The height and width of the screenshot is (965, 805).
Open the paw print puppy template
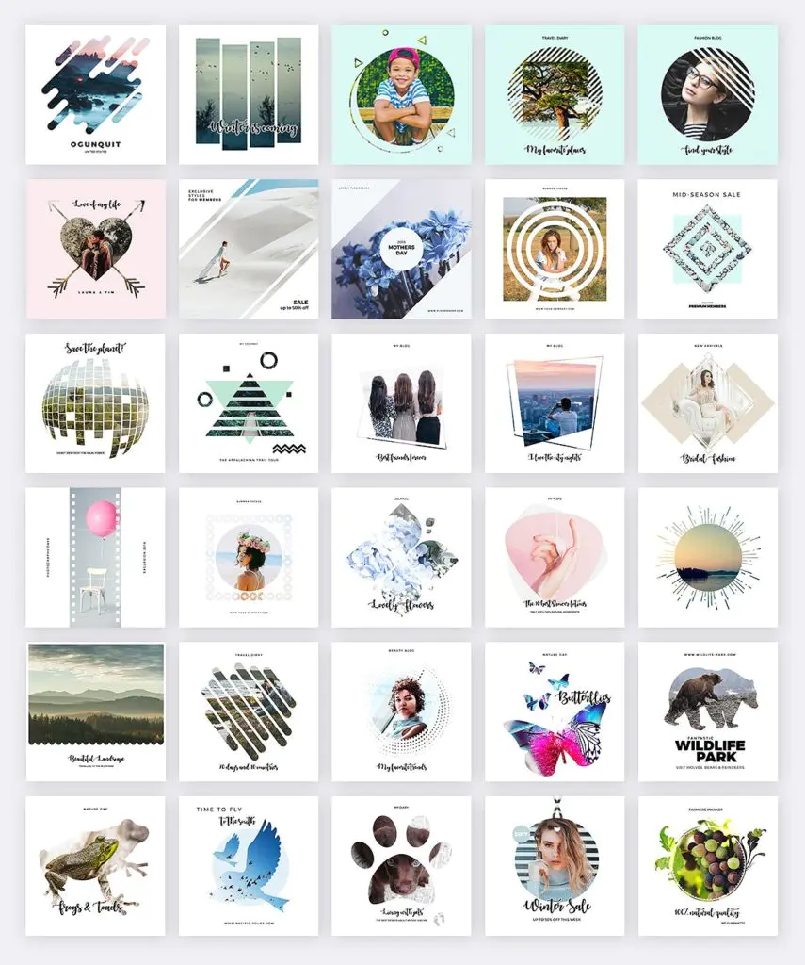402,867
